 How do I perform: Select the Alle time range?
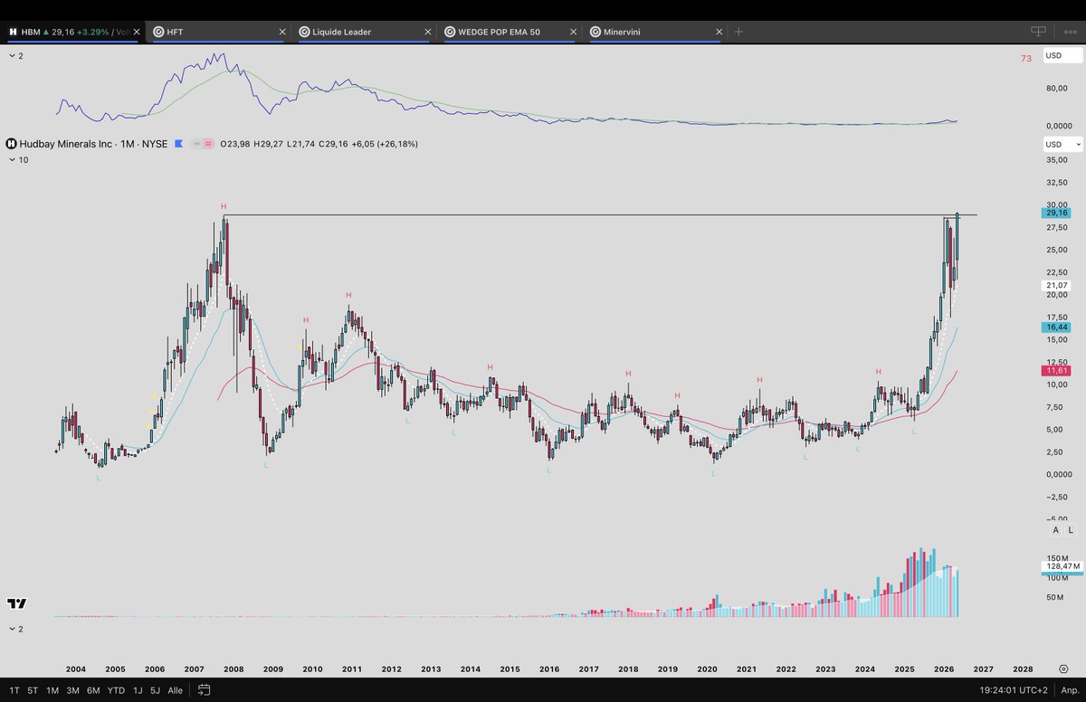176,690
